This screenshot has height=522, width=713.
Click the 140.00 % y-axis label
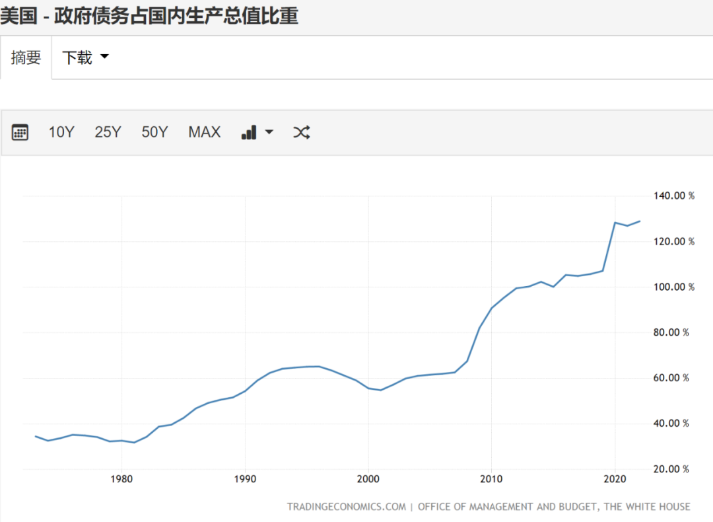click(673, 196)
